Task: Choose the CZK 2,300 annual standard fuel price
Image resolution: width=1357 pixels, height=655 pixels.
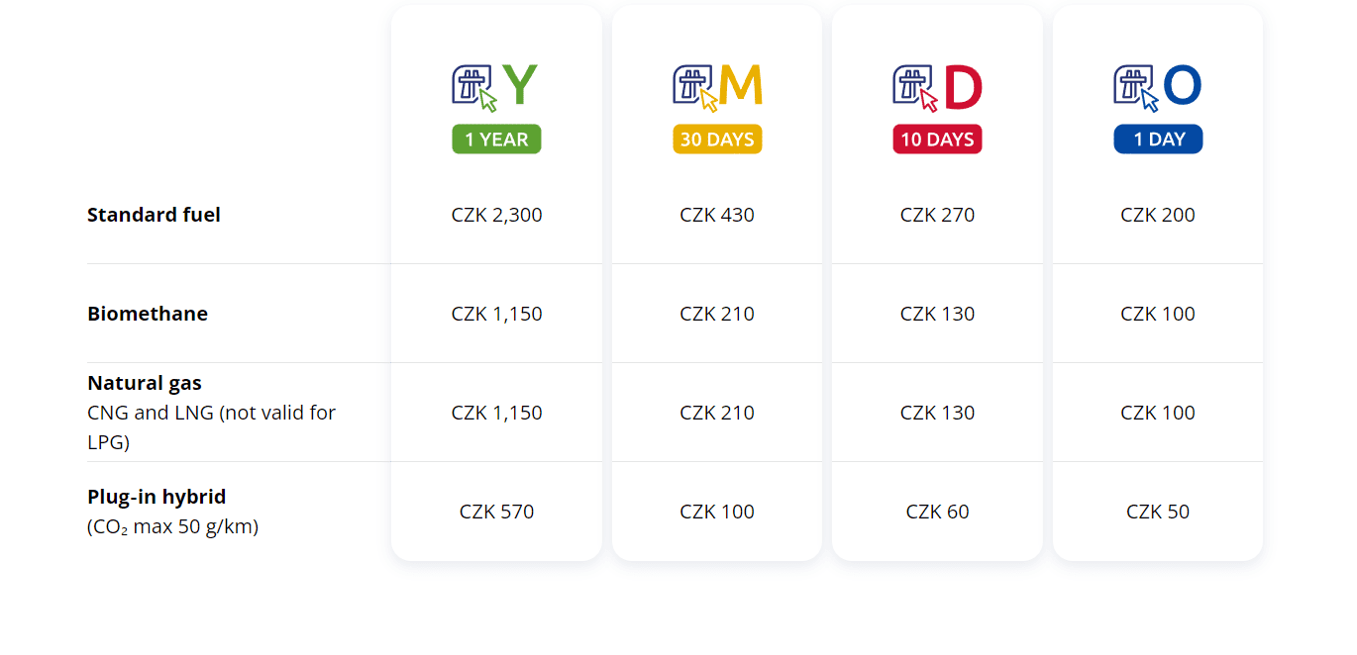Action: click(496, 215)
